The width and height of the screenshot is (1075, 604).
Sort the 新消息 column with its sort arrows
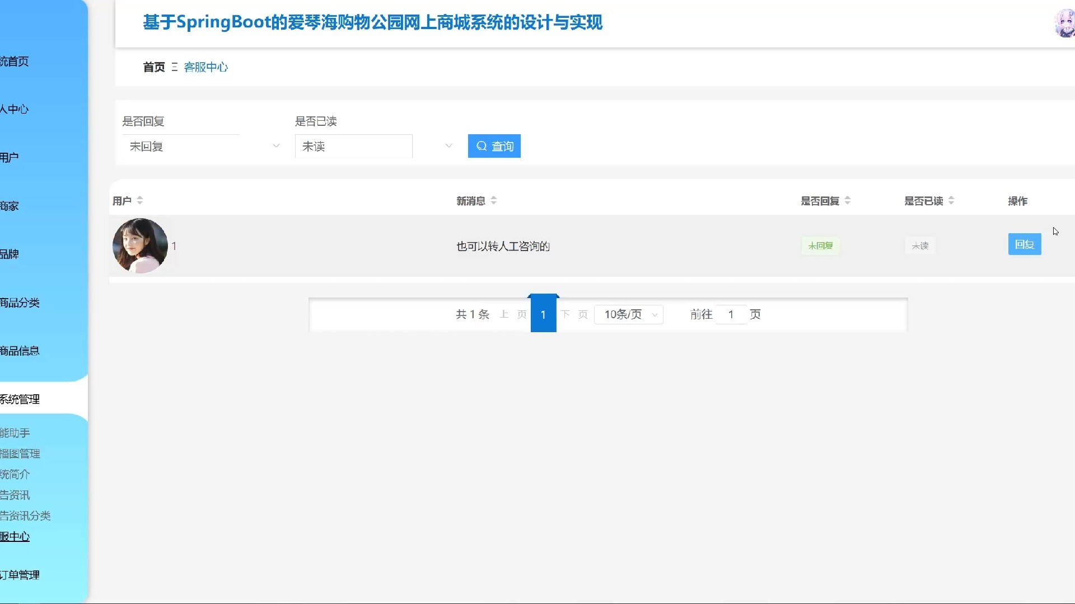494,200
